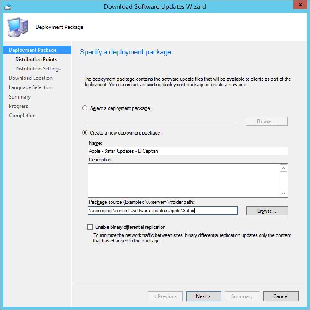Go to the Progress step in sidebar
The width and height of the screenshot is (310, 310).
pyautogui.click(x=18, y=106)
